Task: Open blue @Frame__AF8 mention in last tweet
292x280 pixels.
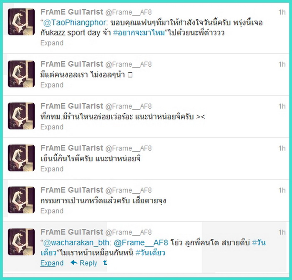Action: (x=141, y=242)
